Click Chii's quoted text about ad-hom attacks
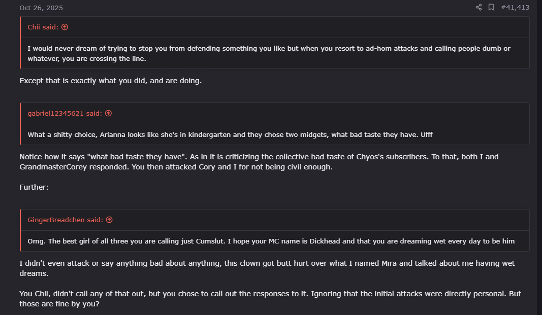This screenshot has width=542, height=315. click(x=269, y=49)
